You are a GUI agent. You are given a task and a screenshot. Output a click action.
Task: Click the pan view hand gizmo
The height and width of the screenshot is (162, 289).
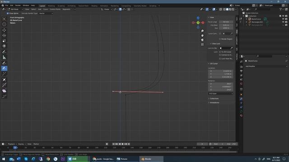tap(202, 36)
